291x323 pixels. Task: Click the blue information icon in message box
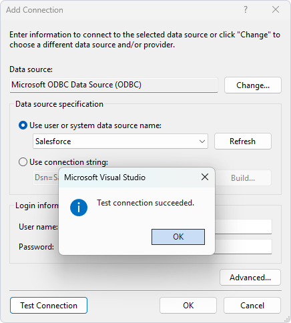pyautogui.click(x=79, y=208)
